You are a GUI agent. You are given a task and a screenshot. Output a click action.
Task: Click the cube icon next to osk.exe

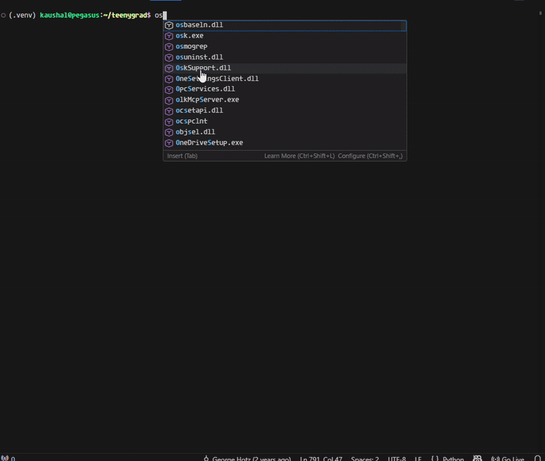[170, 36]
